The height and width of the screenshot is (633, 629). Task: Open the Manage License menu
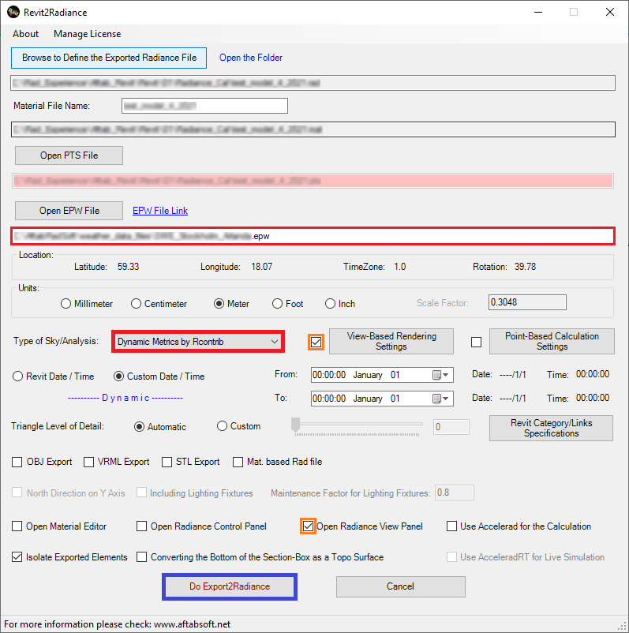87,34
